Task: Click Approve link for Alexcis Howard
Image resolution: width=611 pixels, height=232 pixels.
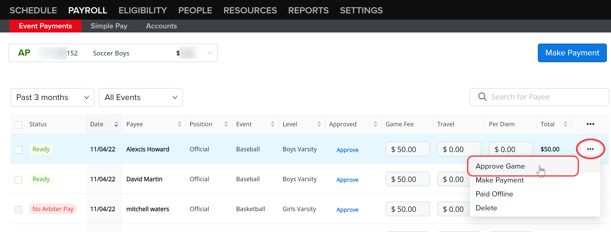Action: coord(347,150)
